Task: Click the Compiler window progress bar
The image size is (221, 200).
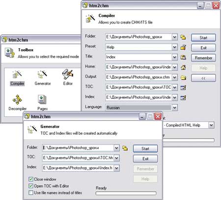Action: (x=188, y=140)
